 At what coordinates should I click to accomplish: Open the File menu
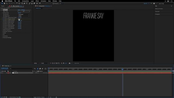pyautogui.click(x=15, y=1)
